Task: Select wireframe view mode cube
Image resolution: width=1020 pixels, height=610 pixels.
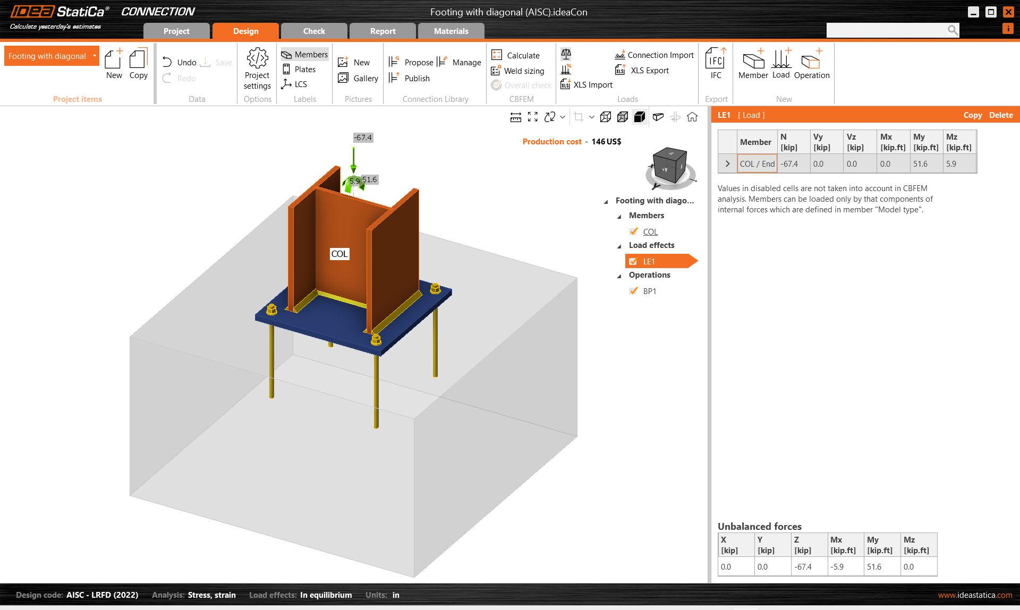Action: pos(605,117)
